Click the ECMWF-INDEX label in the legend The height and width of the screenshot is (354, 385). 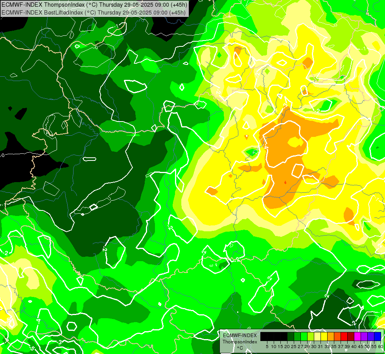(240, 336)
